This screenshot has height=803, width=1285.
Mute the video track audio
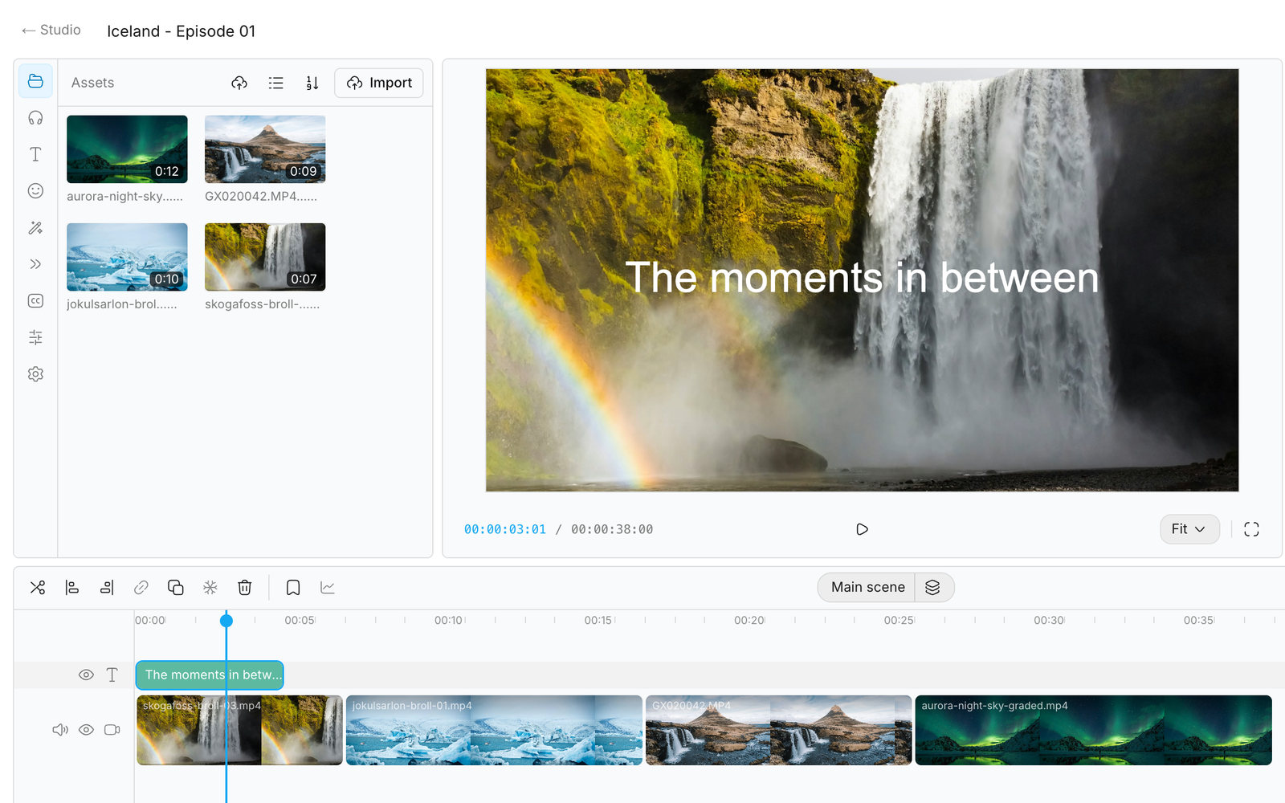(60, 730)
